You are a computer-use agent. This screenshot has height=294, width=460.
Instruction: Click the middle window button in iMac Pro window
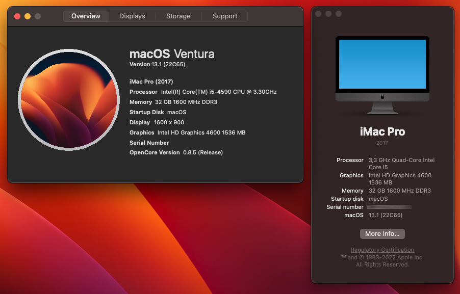[x=328, y=14]
